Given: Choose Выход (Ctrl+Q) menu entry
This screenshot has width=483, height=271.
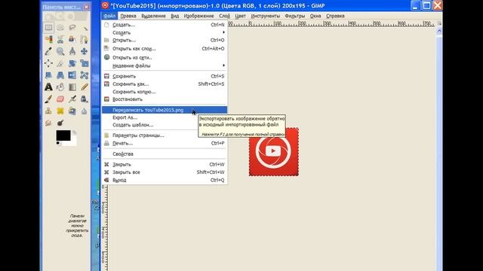Looking at the screenshot, I should coord(165,180).
